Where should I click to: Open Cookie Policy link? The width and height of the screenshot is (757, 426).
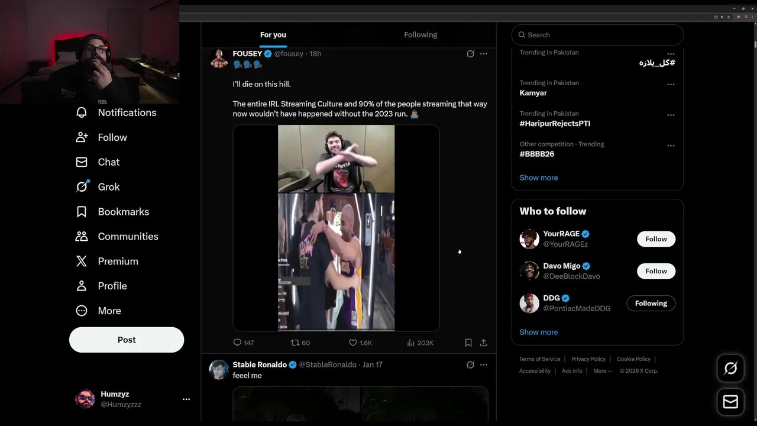click(x=633, y=359)
